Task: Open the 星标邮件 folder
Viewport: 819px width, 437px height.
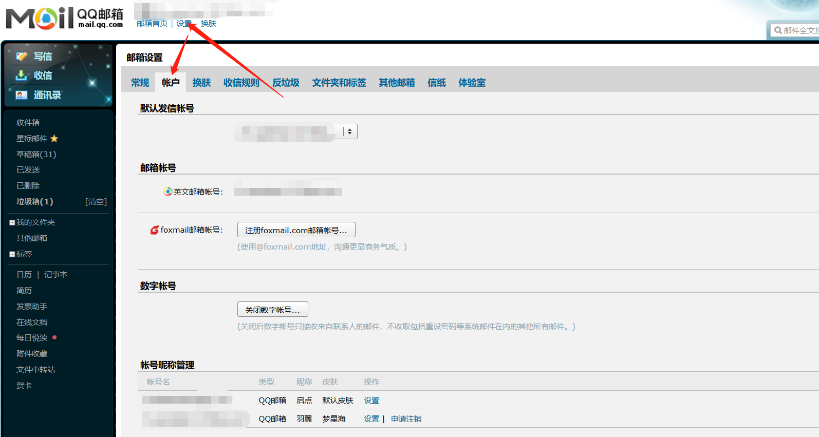Action: pyautogui.click(x=32, y=139)
